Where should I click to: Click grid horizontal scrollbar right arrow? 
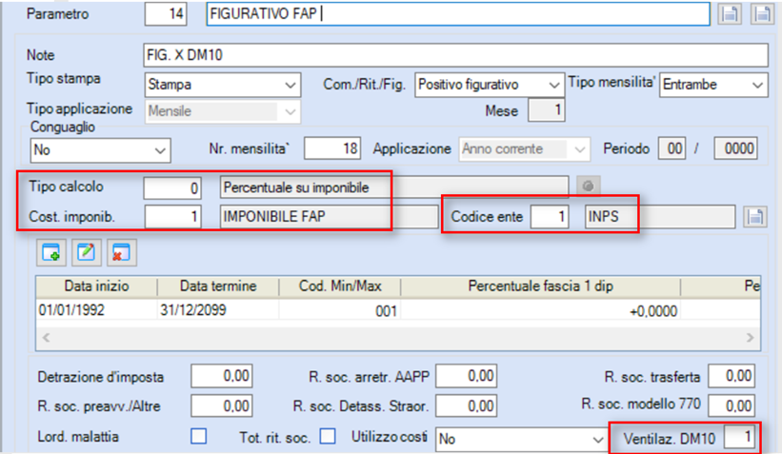[x=750, y=338]
